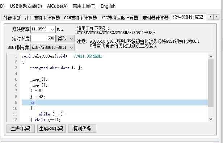Click the code area vertical scrollbar thumb

(211, 83)
